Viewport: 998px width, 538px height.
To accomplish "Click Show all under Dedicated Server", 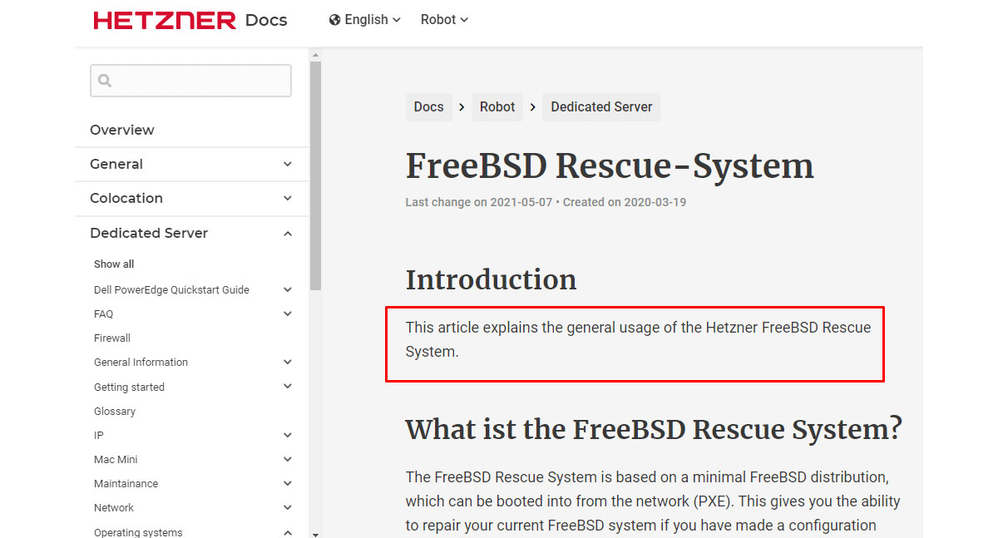I will click(x=114, y=264).
